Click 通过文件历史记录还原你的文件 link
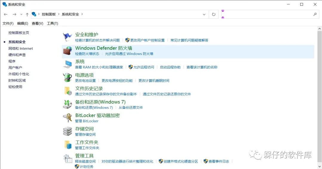322x169 pixels. [167, 94]
